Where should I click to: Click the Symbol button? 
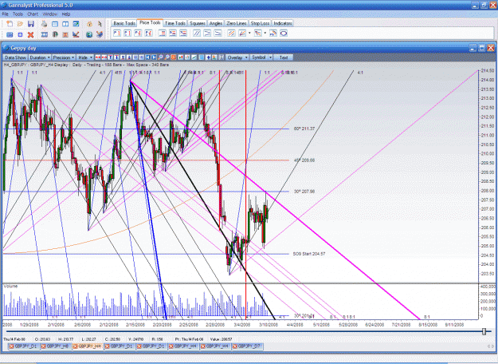coord(259,57)
